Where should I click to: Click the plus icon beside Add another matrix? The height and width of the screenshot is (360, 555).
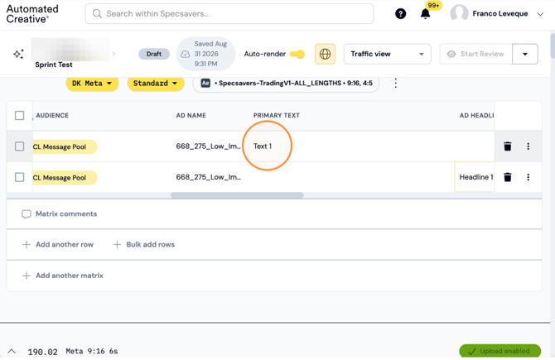(27, 276)
